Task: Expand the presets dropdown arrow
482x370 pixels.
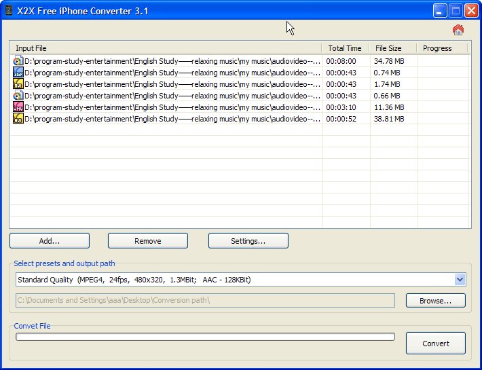Action: 460,279
